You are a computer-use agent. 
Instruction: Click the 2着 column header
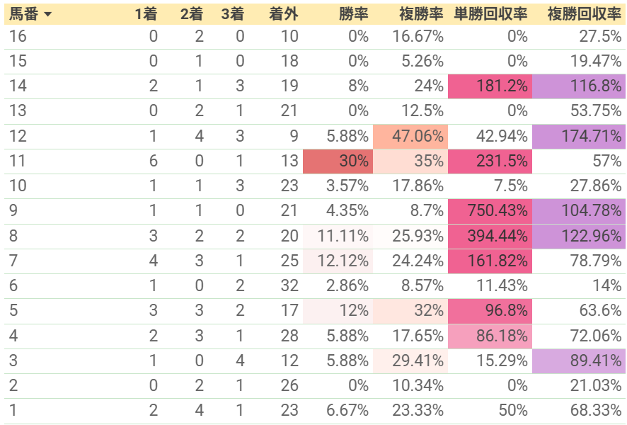click(x=192, y=14)
